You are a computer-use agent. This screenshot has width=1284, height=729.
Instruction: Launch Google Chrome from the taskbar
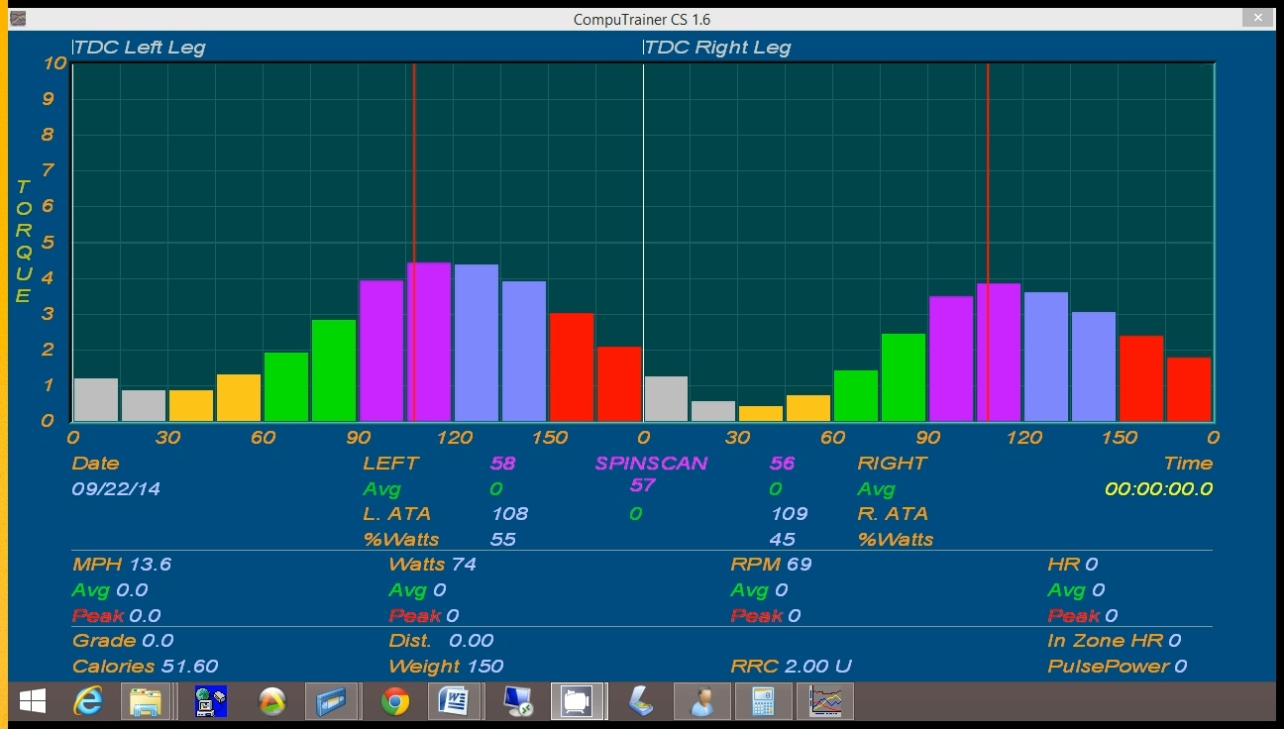395,702
